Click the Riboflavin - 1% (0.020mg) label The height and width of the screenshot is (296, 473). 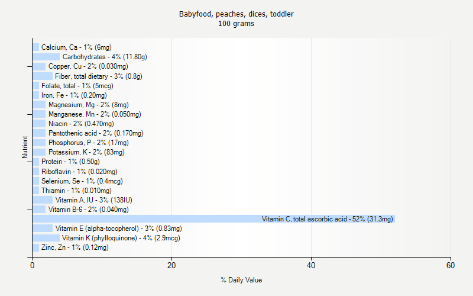click(x=79, y=172)
